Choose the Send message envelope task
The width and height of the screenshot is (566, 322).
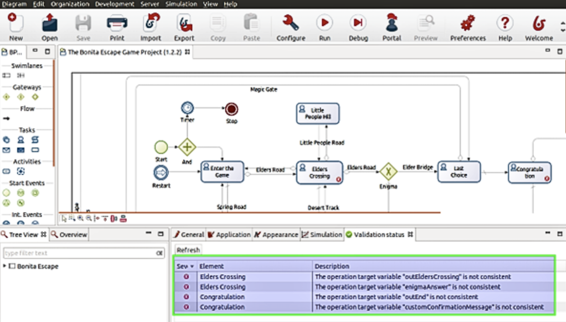(x=7, y=150)
